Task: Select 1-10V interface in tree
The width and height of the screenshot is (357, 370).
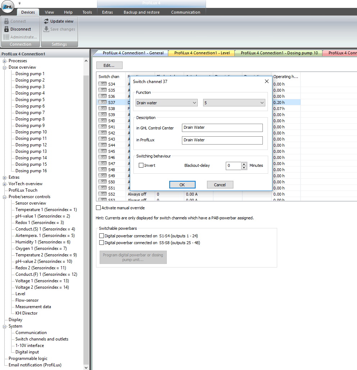Action: (30, 346)
